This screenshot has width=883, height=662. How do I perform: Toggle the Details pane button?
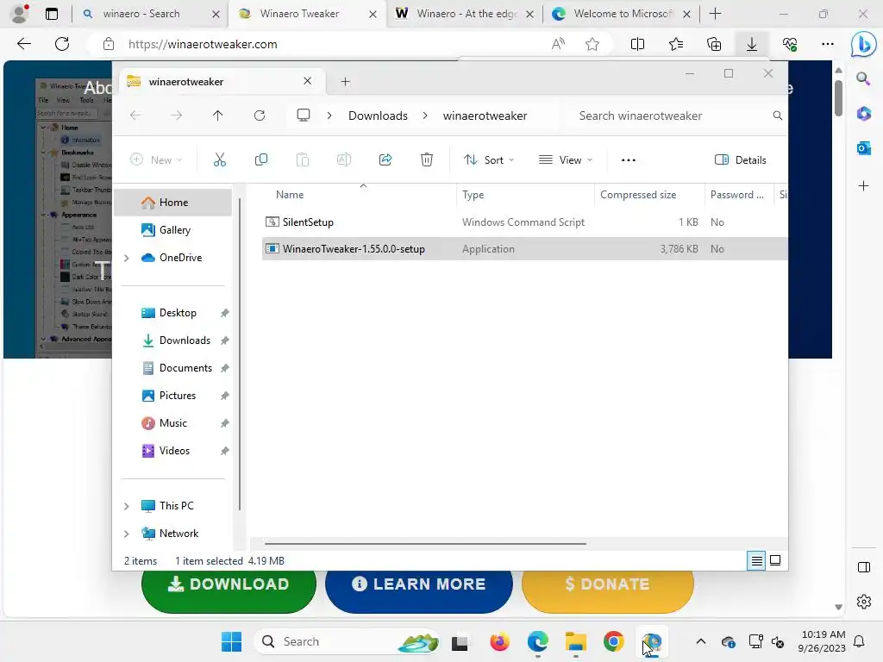(x=740, y=159)
